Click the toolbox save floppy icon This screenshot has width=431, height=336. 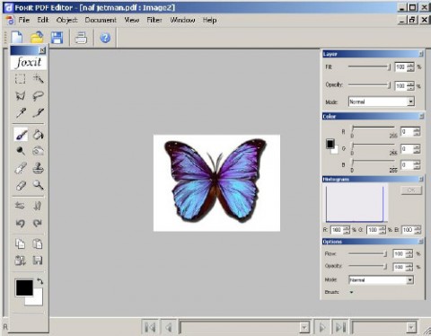38,261
